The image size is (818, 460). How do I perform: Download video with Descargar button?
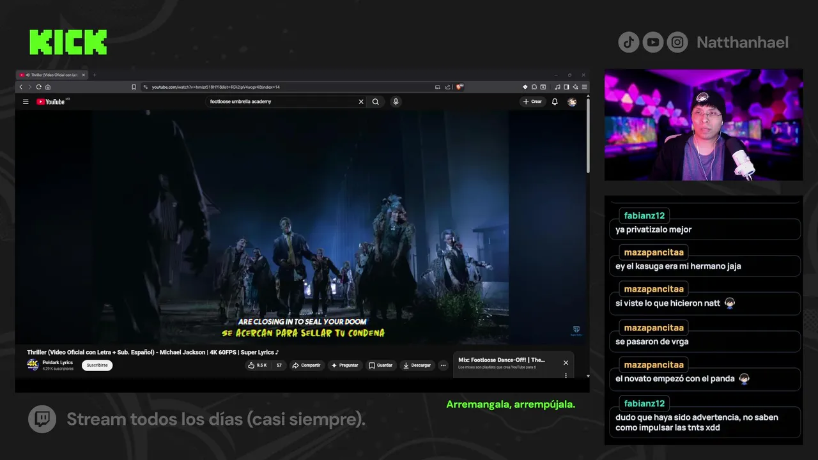click(x=417, y=365)
